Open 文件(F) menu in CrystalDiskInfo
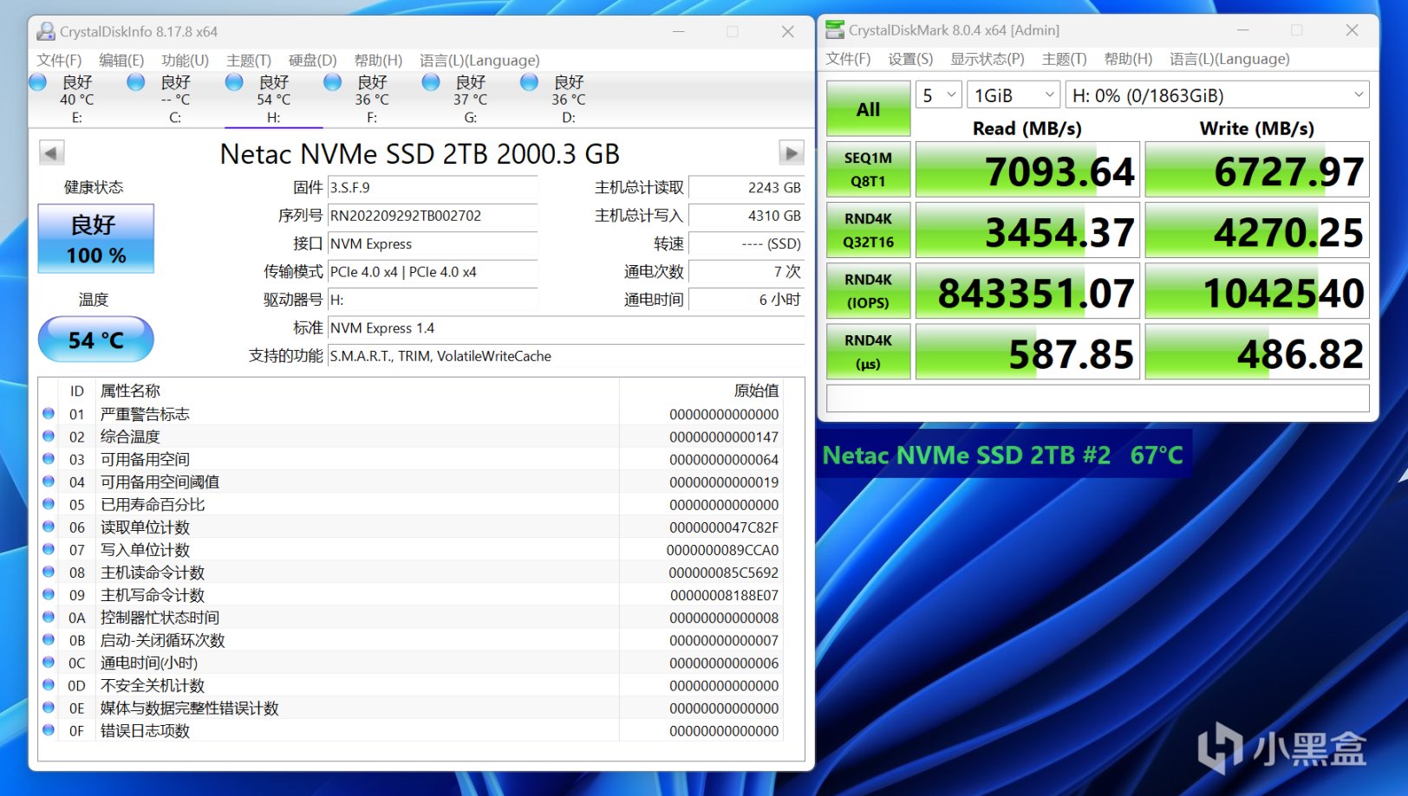 click(x=59, y=60)
